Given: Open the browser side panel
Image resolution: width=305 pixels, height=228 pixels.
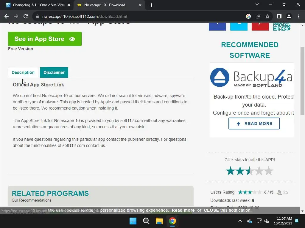Looking at the screenshot, I should tap(279, 17).
